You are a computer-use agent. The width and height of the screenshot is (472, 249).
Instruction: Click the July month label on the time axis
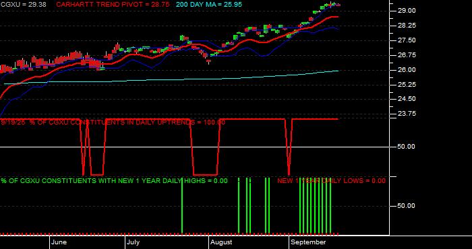(133, 242)
